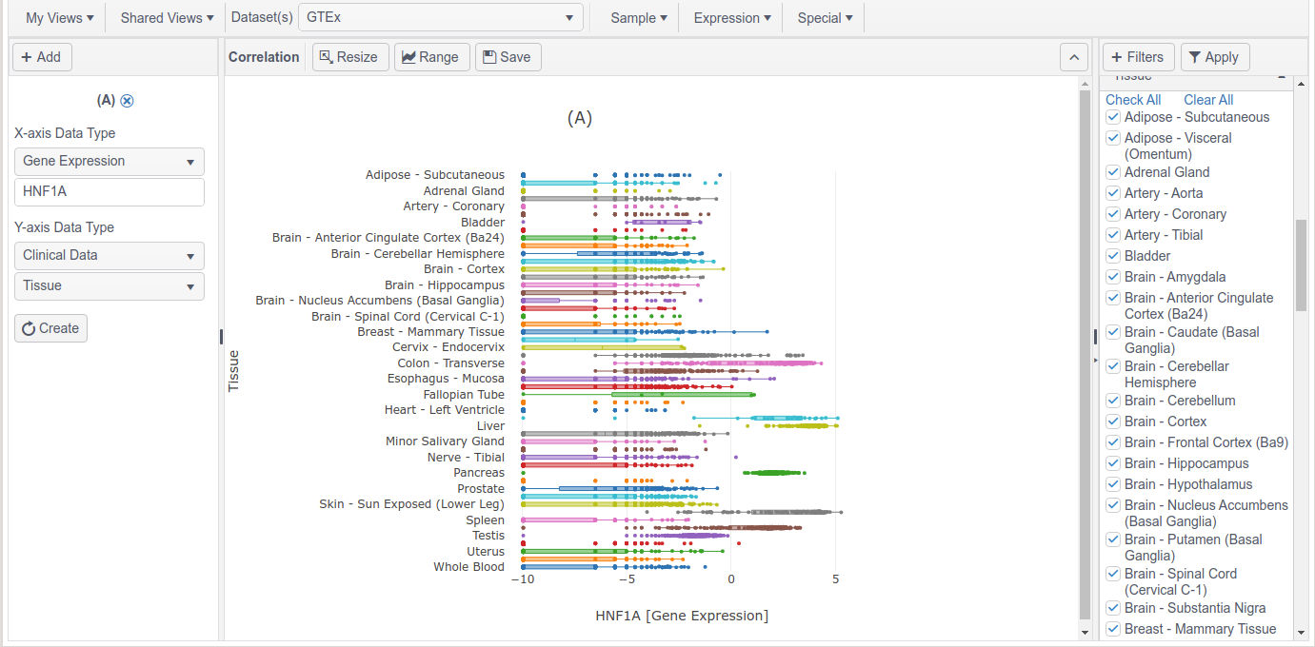Toggle Brain - Substantia Nigra checkbox

pyautogui.click(x=1112, y=608)
